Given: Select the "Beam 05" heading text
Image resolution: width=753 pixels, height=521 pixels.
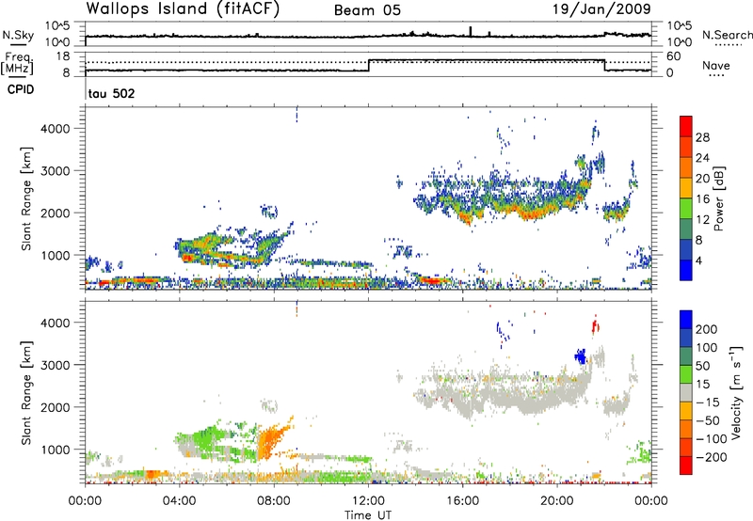Looking at the screenshot, I should click(367, 10).
